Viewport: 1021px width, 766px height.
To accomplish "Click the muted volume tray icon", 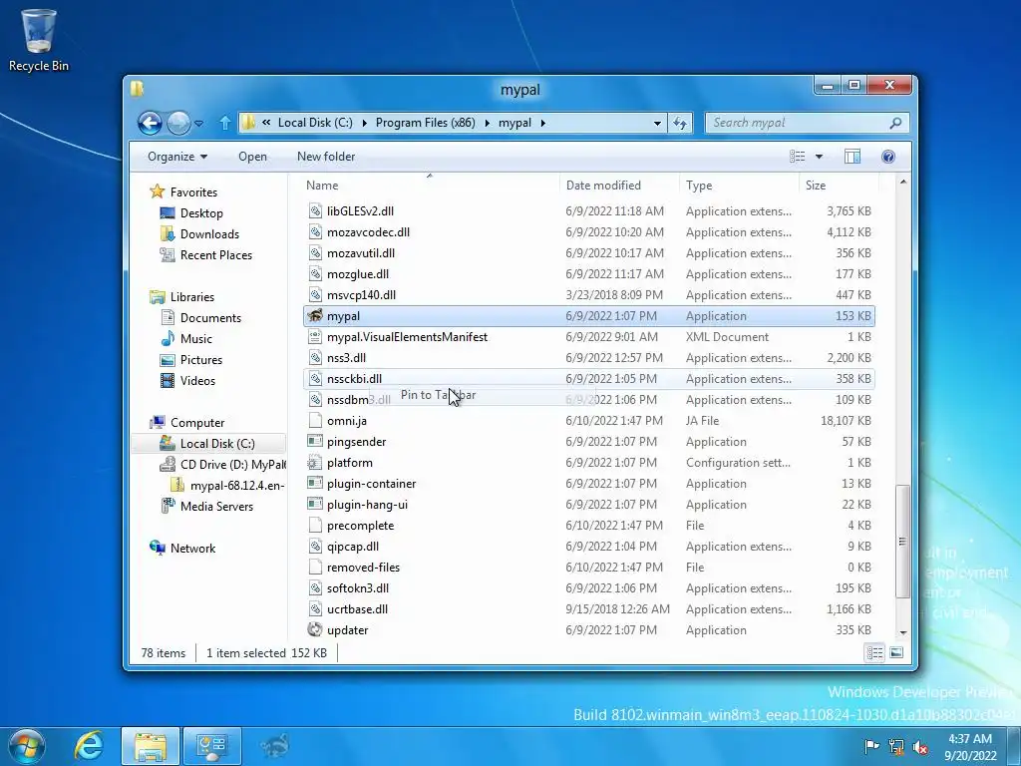I will pyautogui.click(x=920, y=746).
